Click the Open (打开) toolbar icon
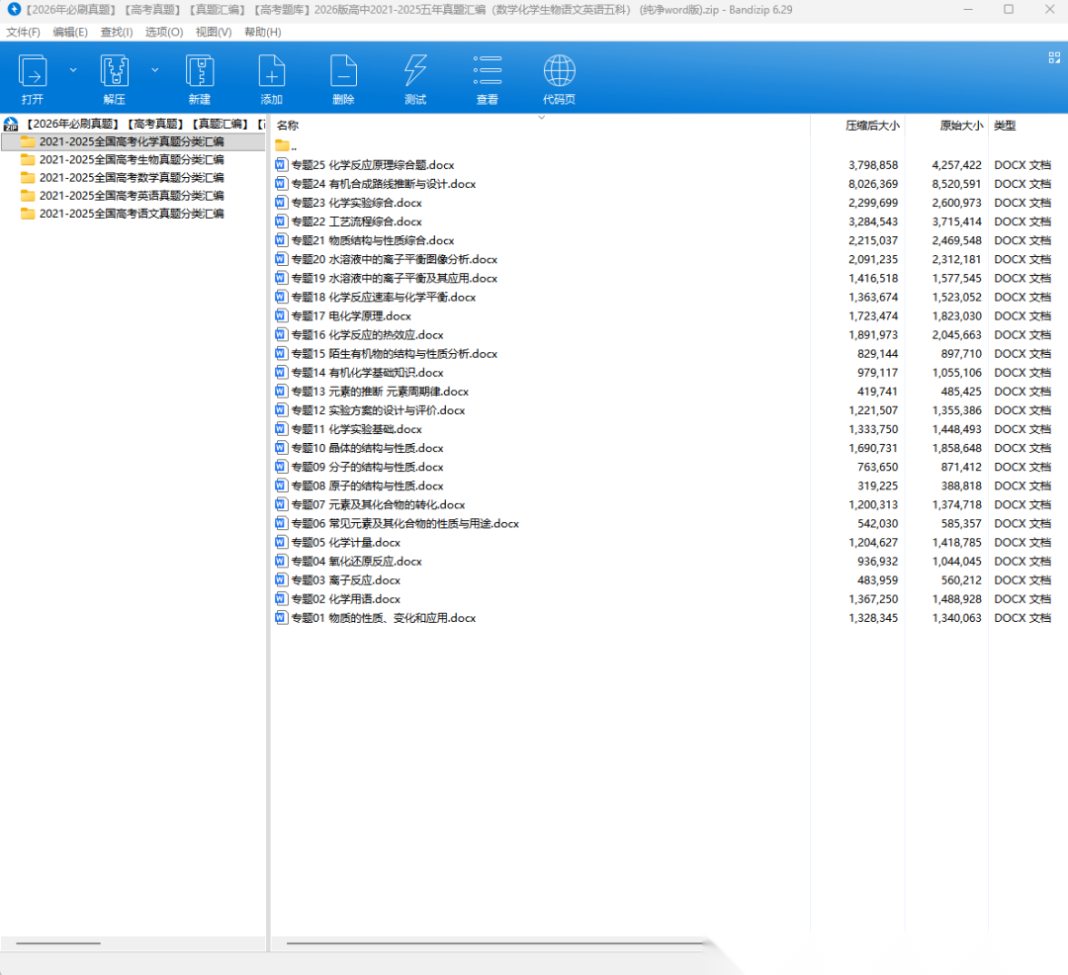 [x=33, y=71]
